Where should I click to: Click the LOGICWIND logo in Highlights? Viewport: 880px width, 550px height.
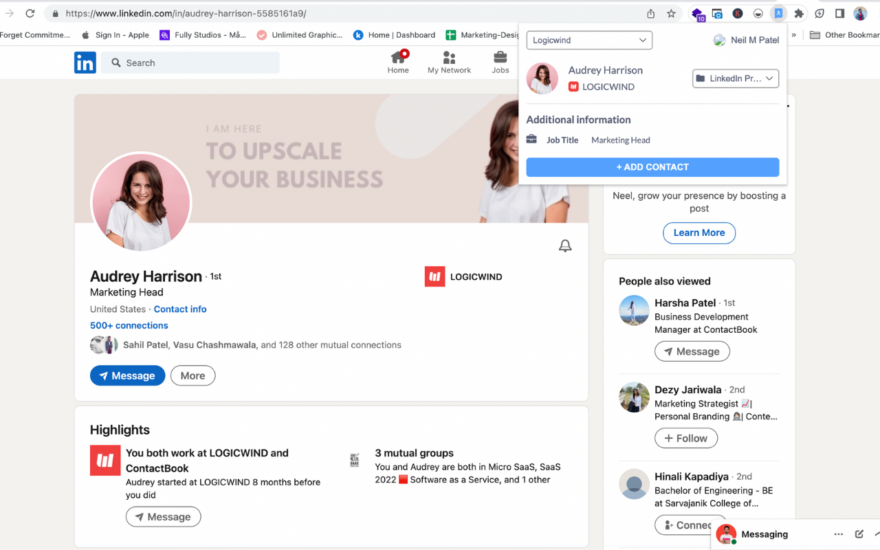105,461
